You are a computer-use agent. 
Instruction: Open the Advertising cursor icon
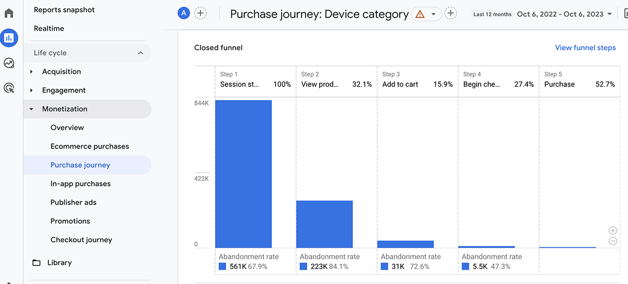(9, 88)
